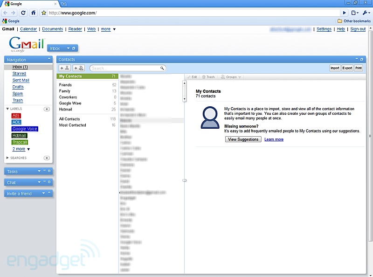Open the Learn more link
The height and width of the screenshot is (277, 373).
coord(274,139)
